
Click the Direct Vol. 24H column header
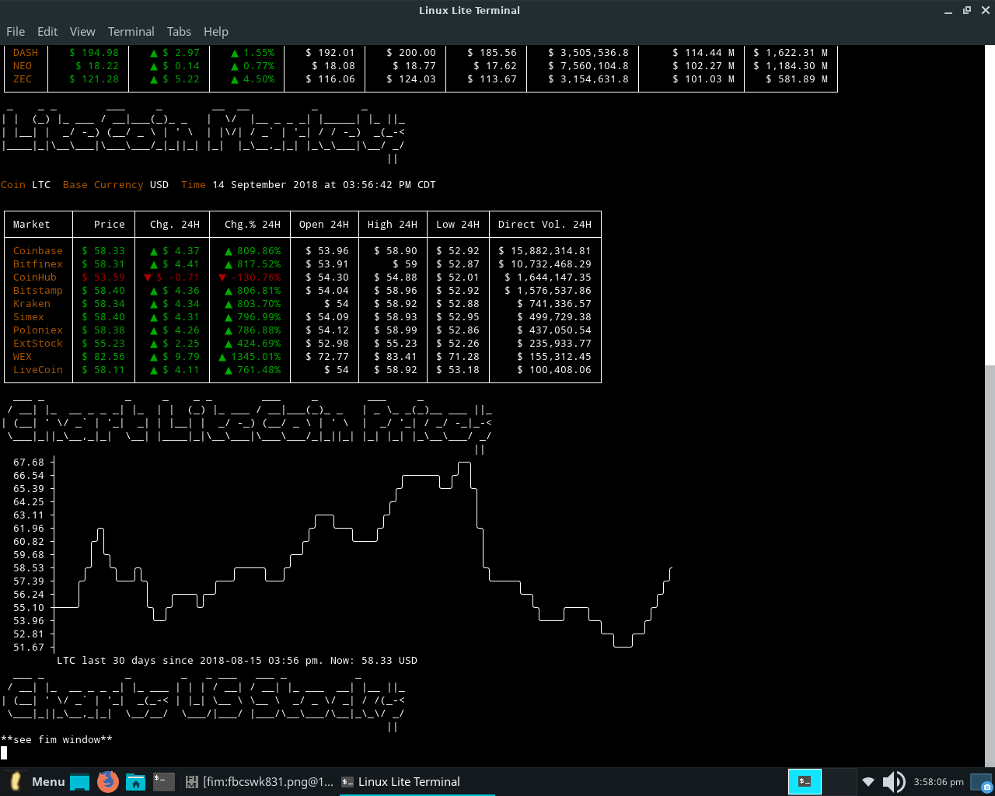tap(545, 225)
